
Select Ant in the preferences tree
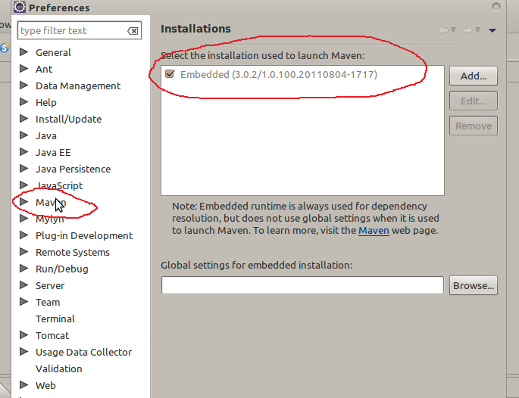coord(44,69)
